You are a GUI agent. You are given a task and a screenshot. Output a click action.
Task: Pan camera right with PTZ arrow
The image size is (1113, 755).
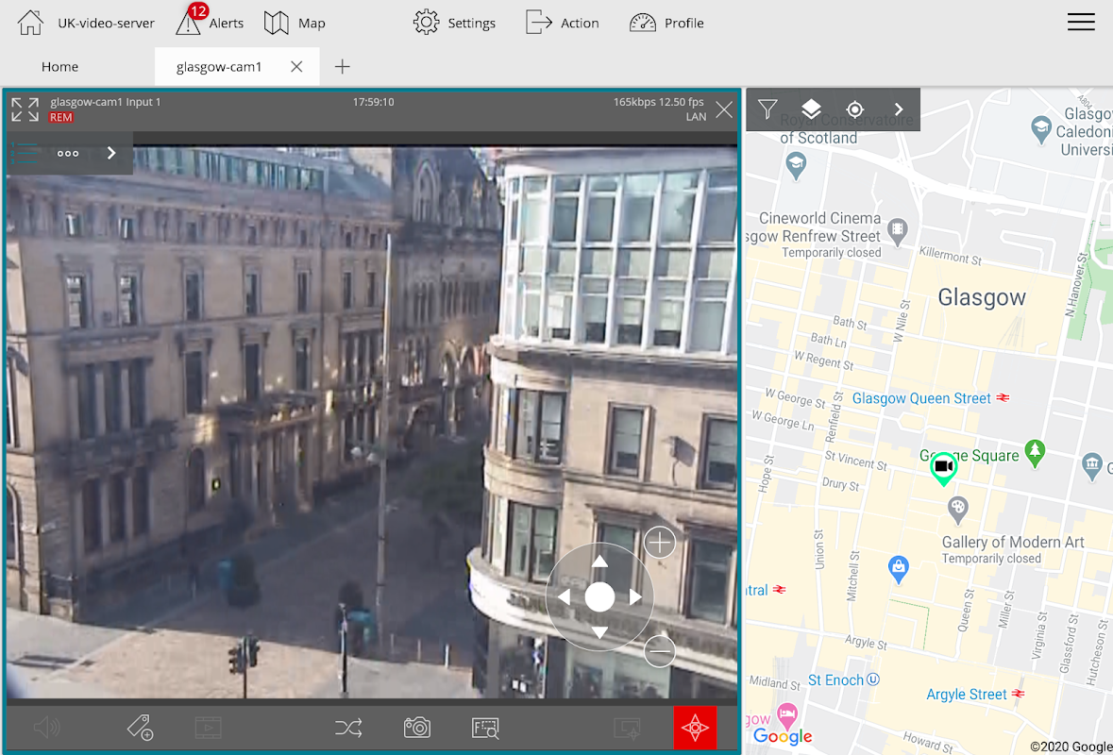point(635,597)
